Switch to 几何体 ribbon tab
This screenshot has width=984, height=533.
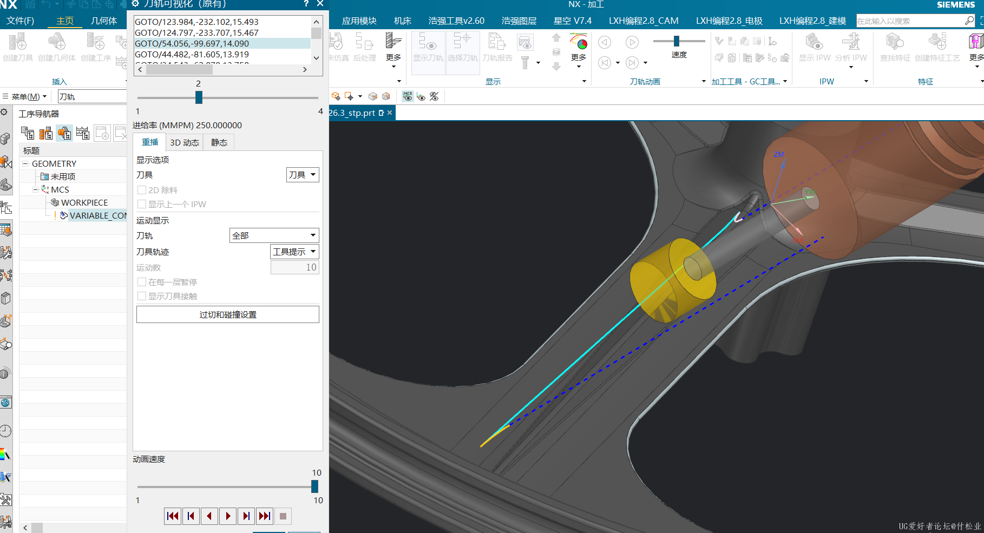[104, 21]
